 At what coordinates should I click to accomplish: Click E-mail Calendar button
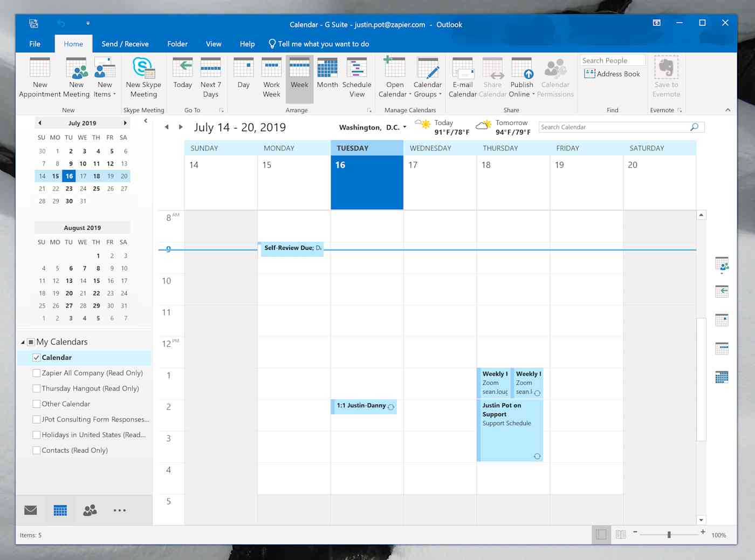coord(463,78)
